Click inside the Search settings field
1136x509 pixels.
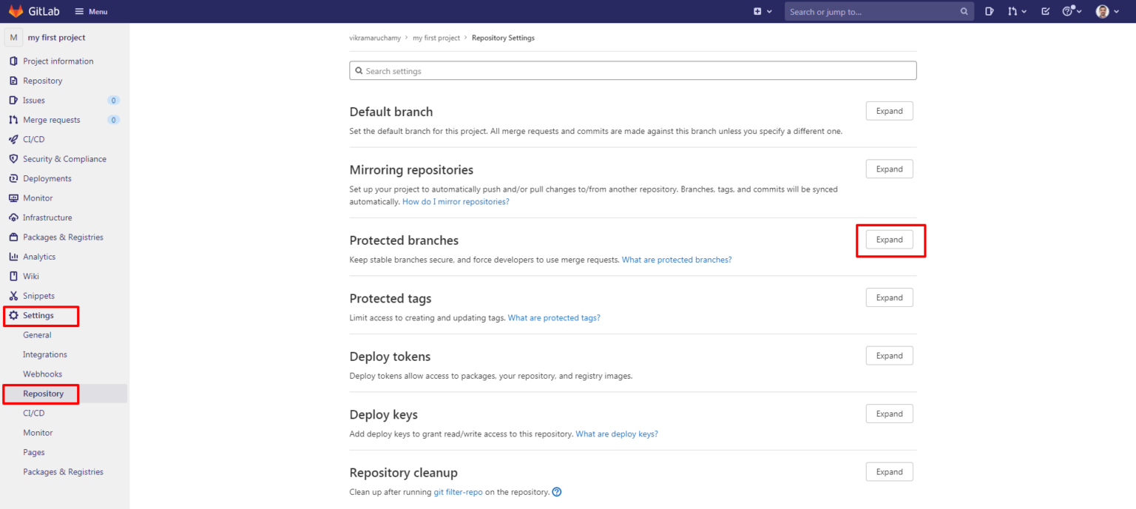point(632,70)
